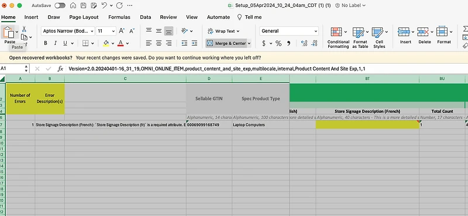Toggle Merge & Center

(226, 43)
